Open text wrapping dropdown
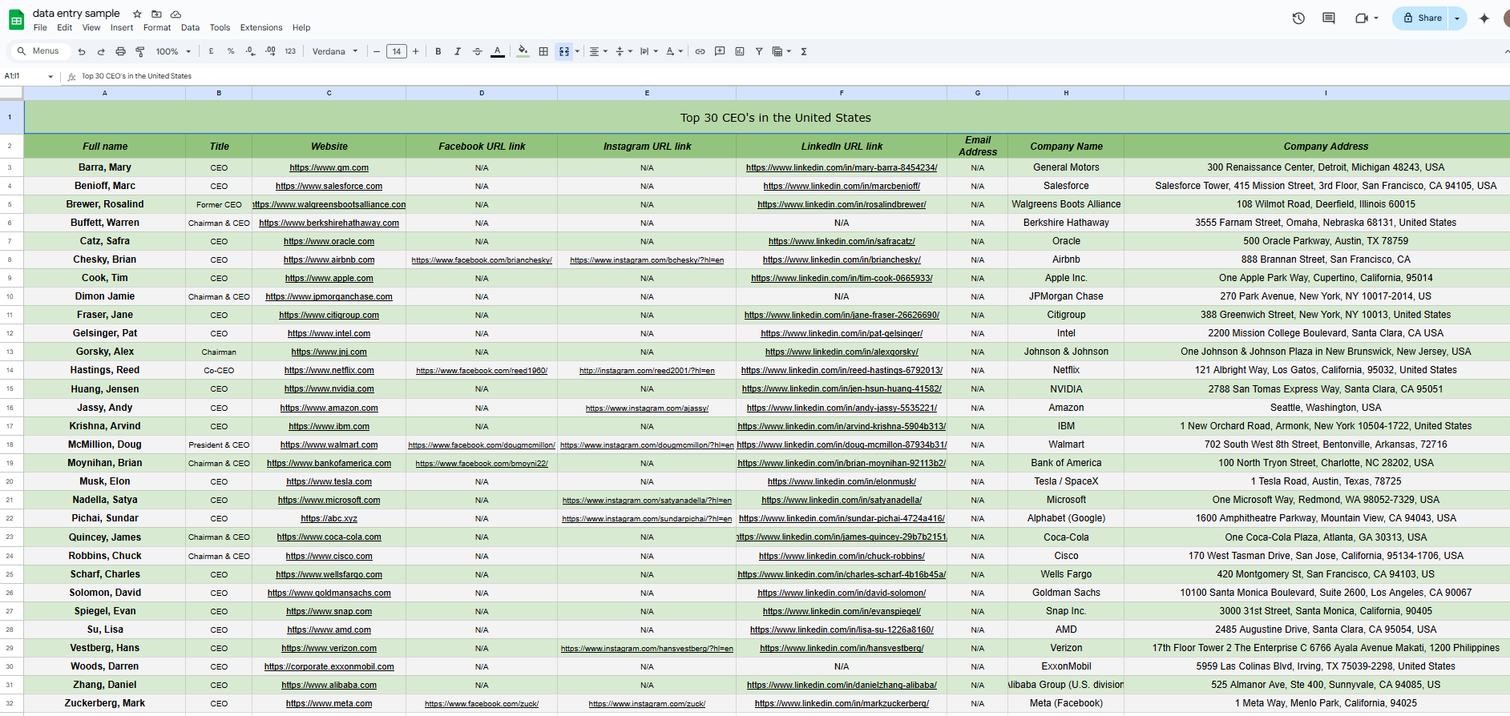The image size is (1510, 716). pos(649,51)
